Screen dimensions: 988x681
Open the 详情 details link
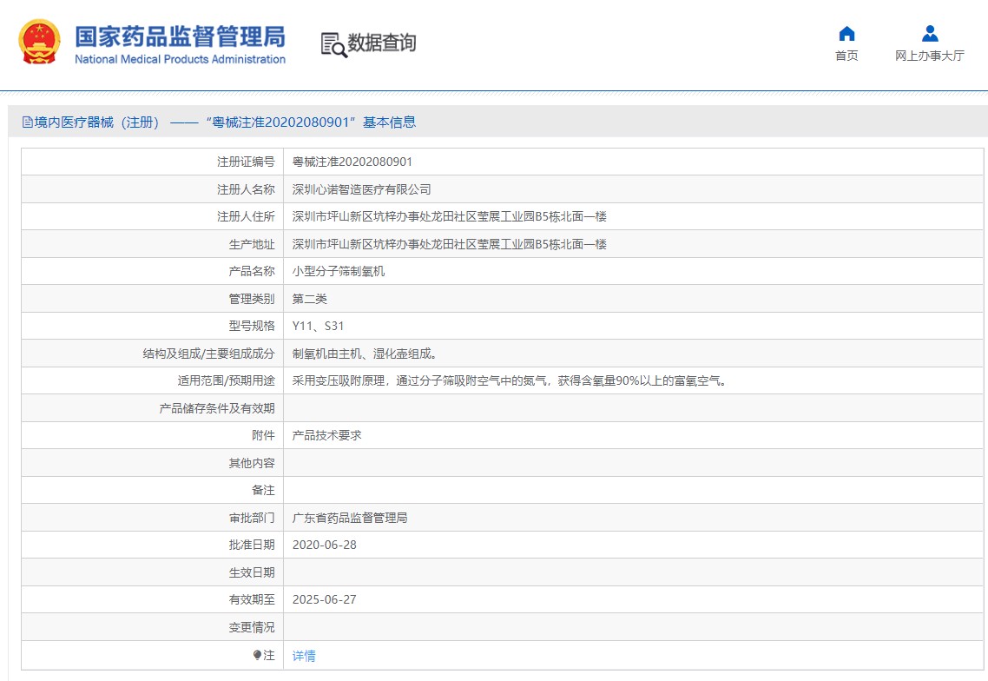coord(304,656)
